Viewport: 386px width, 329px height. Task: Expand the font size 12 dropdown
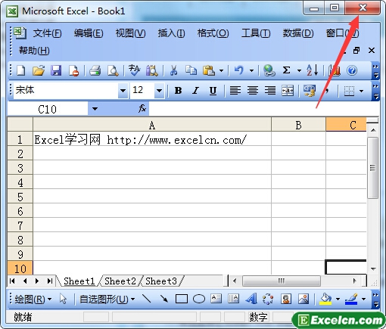coord(159,90)
